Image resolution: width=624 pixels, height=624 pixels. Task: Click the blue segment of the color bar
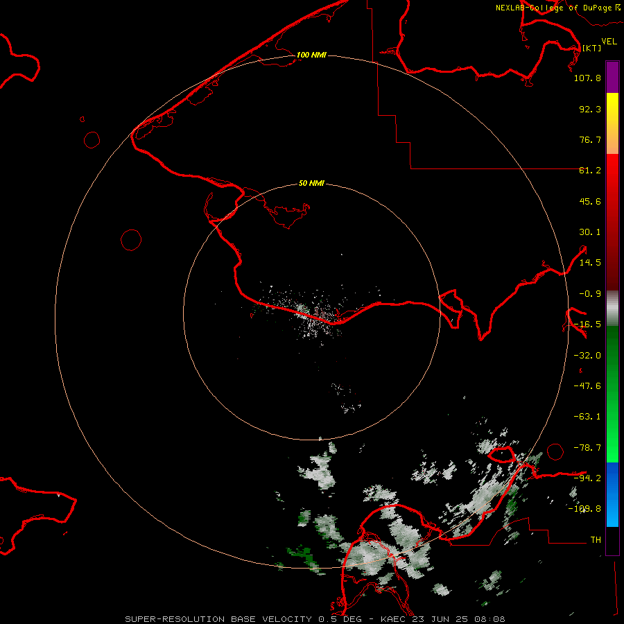[x=612, y=494]
